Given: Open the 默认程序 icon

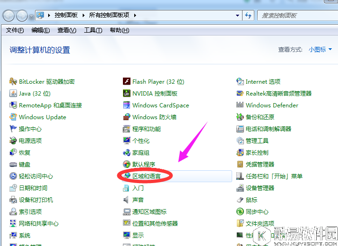Looking at the screenshot, I should [127, 165].
